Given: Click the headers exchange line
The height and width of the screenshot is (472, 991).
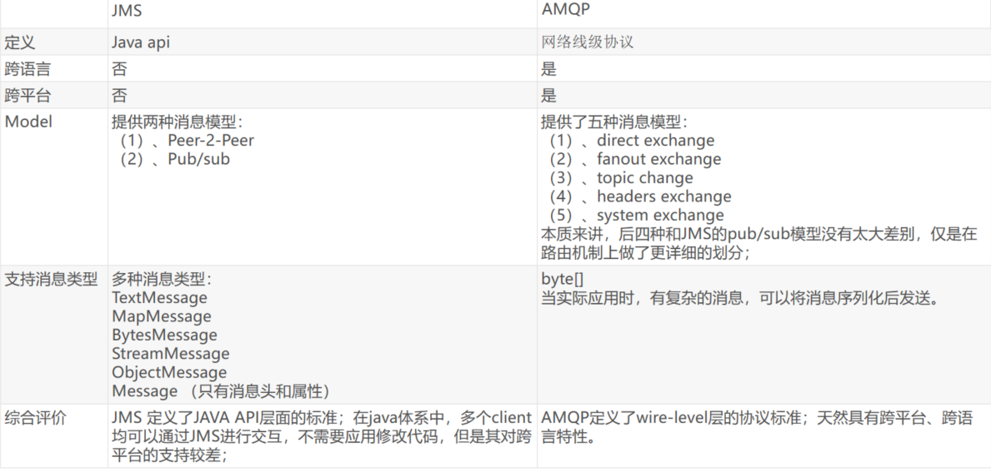Looking at the screenshot, I should [640, 197].
